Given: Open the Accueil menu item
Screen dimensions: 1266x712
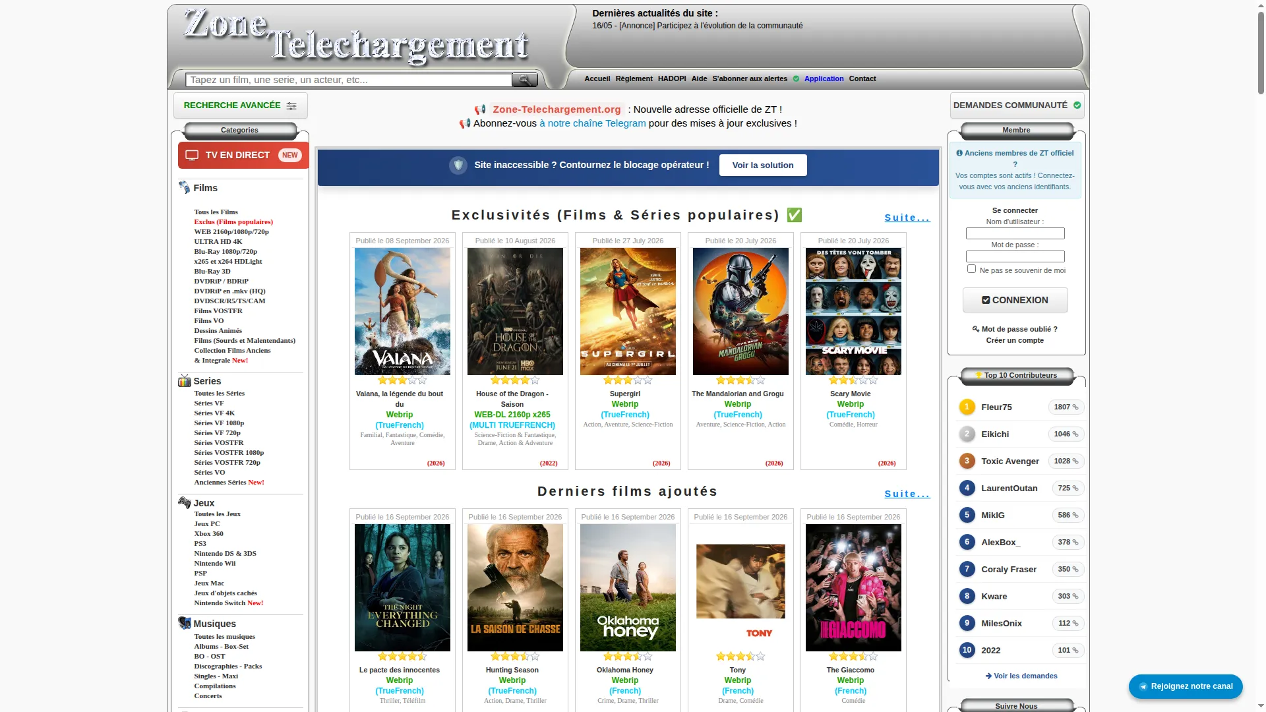Looking at the screenshot, I should point(597,79).
